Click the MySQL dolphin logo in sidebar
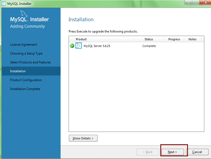211x159 pixels. (24, 14)
